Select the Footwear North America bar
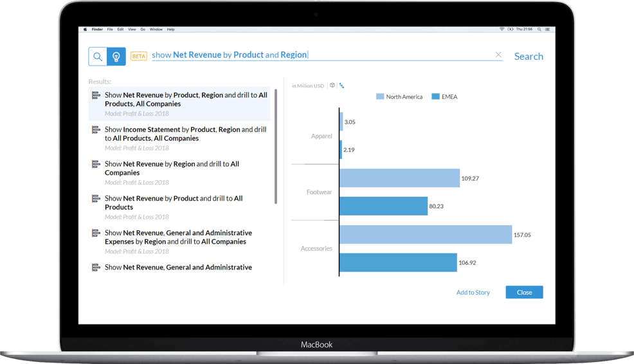Viewport: 634px width, 364px height. pos(399,178)
